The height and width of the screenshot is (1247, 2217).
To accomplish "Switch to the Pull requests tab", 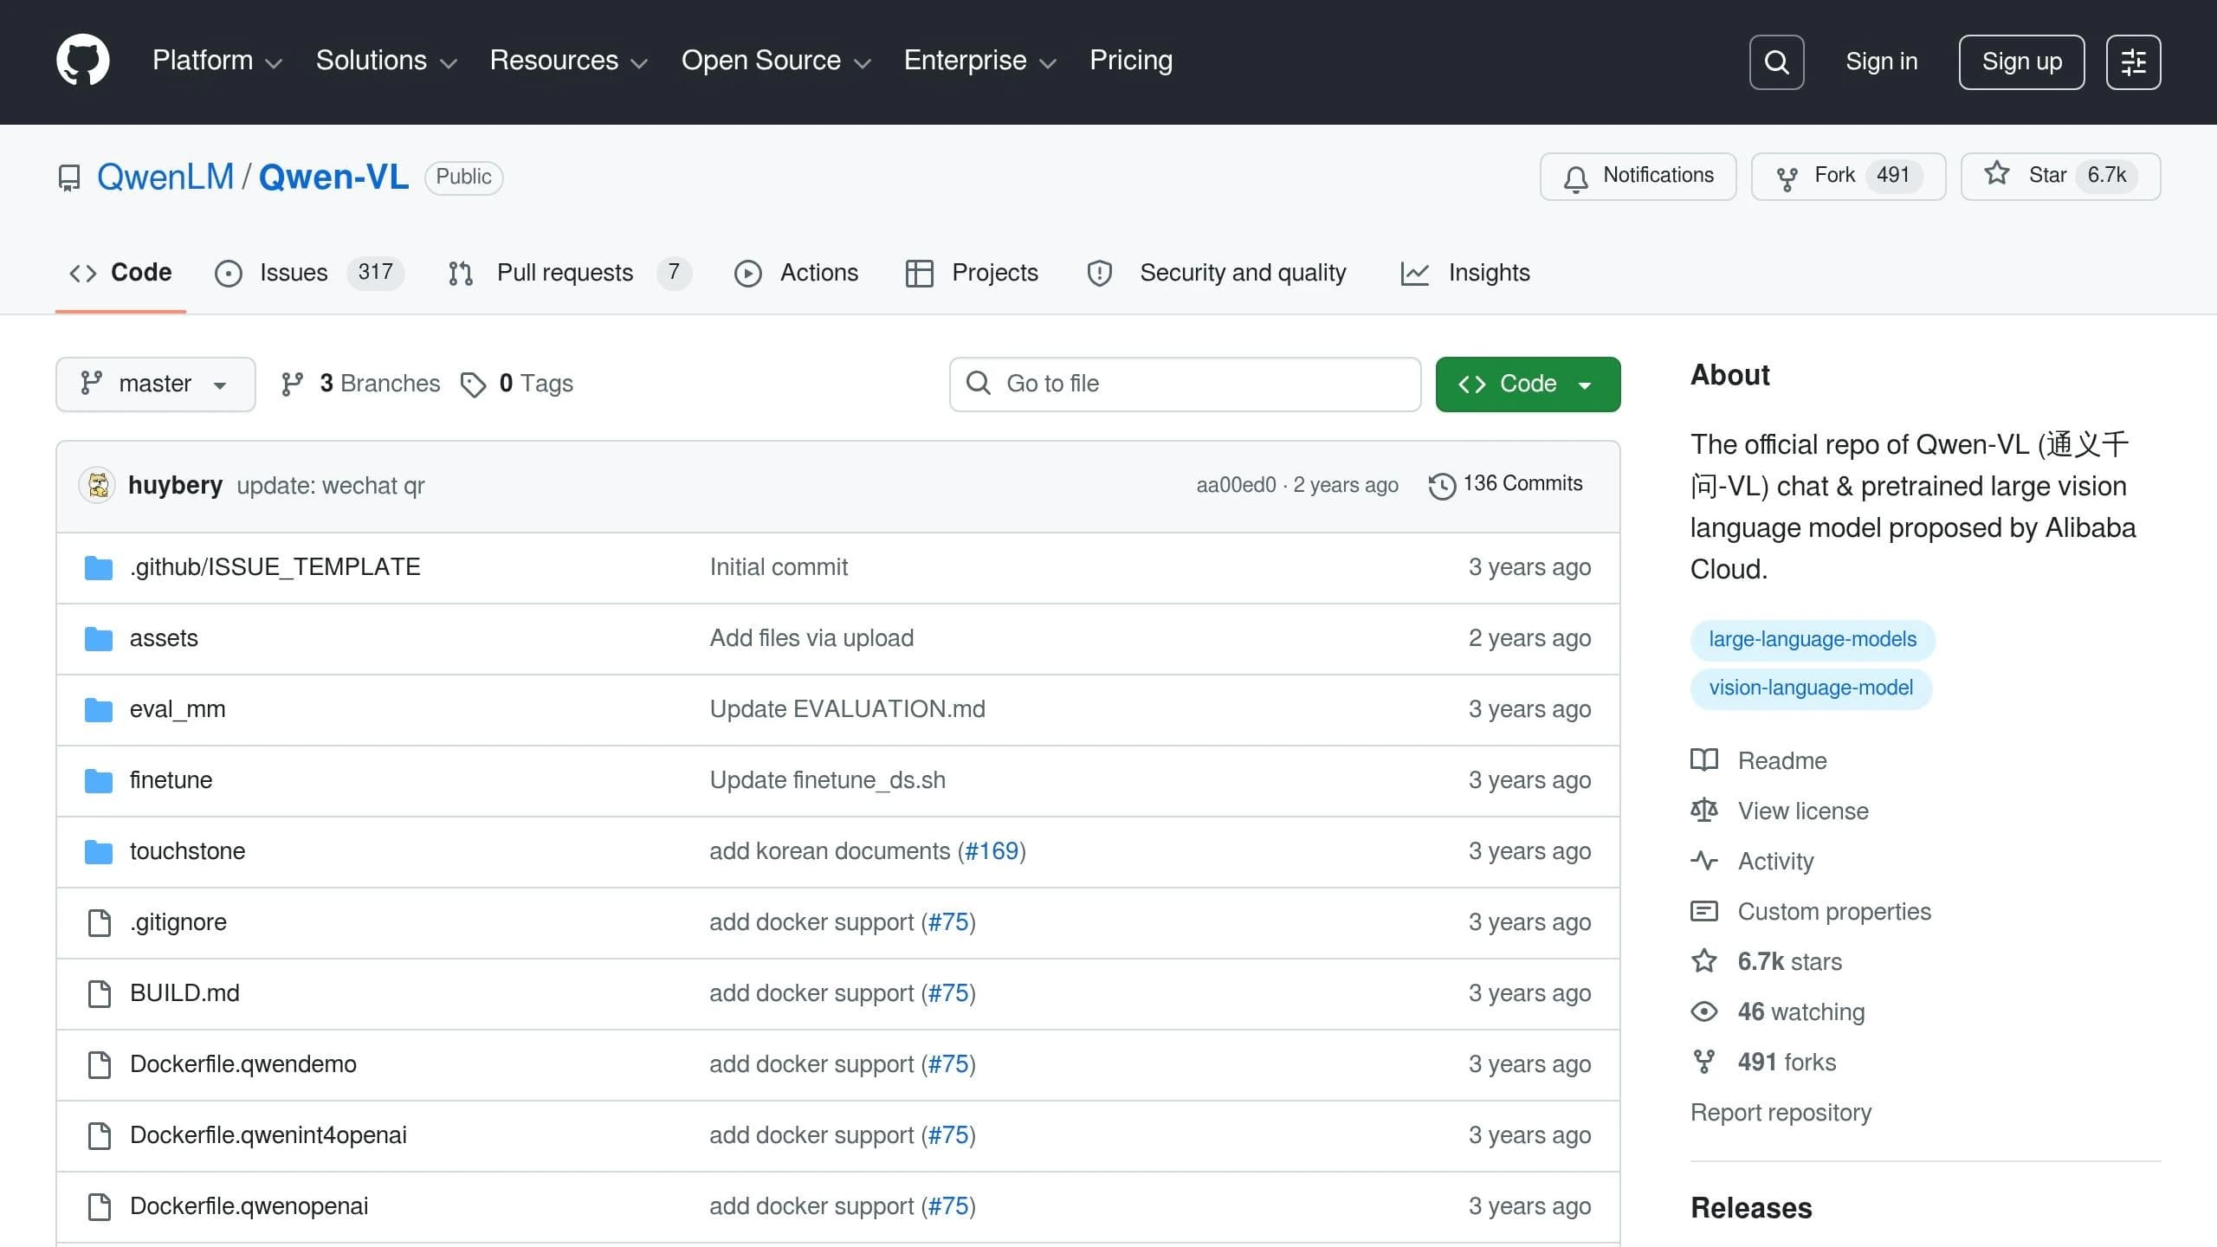I will tap(569, 273).
